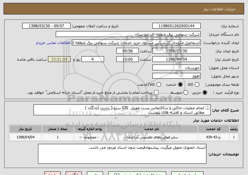This screenshot has width=248, height=175.
Task: Click the تاریخ نیاز column header
Action: point(25,129)
